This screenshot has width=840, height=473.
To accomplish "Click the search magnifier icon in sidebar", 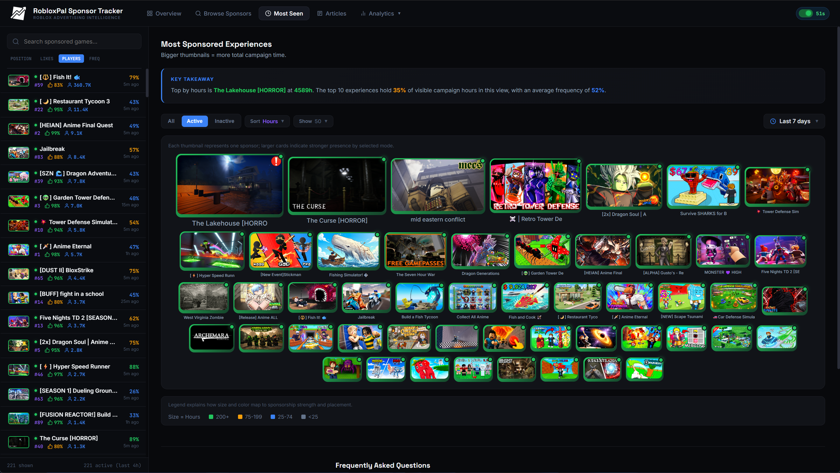I will pyautogui.click(x=16, y=42).
